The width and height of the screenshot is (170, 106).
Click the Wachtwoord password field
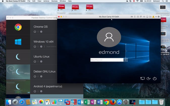tap(107, 60)
